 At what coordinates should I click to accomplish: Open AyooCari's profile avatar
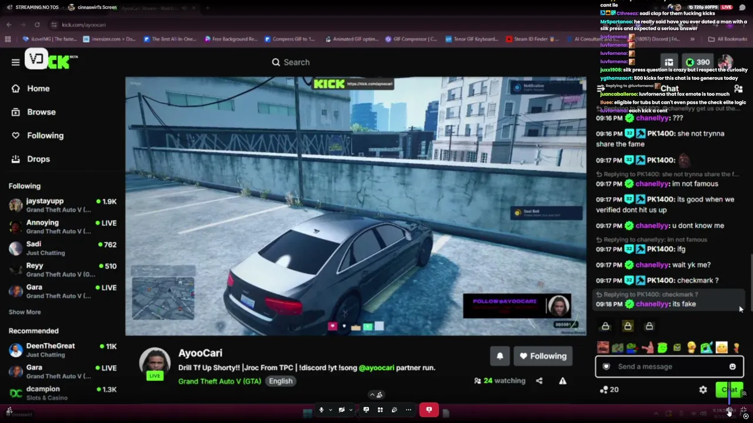(155, 363)
